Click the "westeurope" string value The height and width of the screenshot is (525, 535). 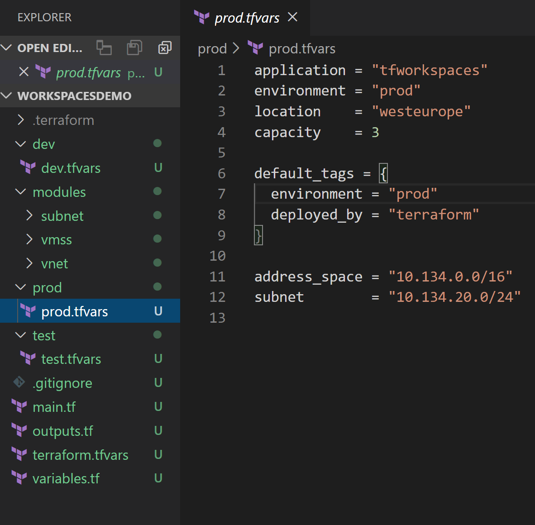pyautogui.click(x=421, y=111)
